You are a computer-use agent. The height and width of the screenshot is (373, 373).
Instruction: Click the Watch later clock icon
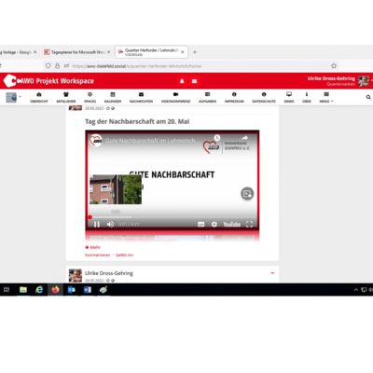coord(217,138)
